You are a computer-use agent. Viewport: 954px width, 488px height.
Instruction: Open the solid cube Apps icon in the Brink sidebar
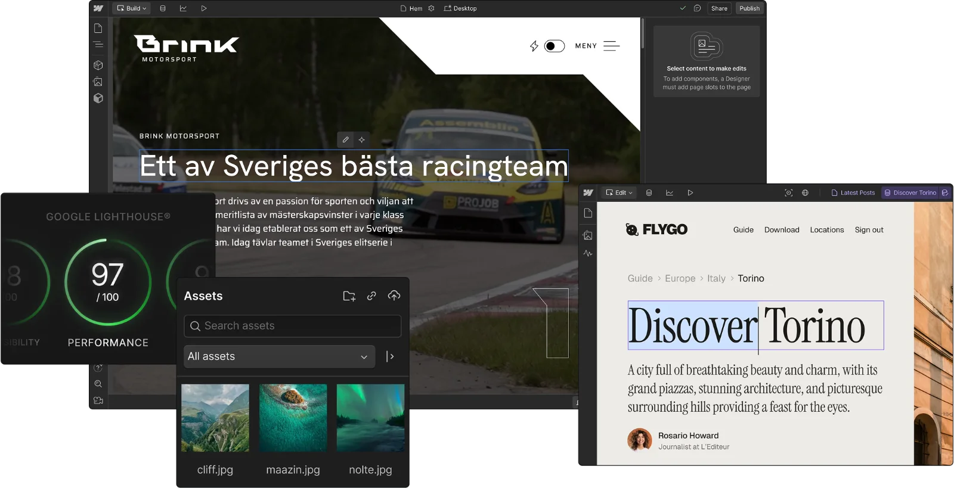pos(98,98)
